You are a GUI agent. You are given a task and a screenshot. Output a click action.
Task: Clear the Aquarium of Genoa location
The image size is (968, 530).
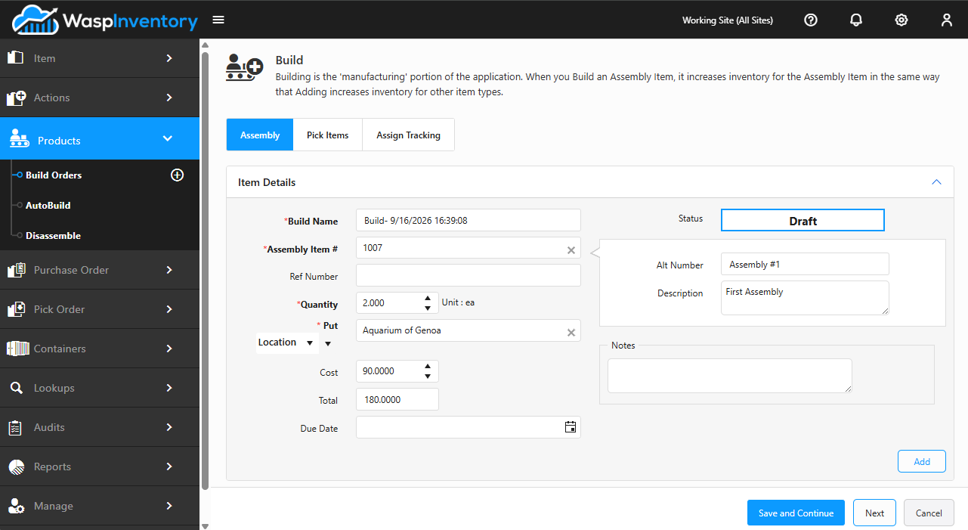[x=571, y=333]
